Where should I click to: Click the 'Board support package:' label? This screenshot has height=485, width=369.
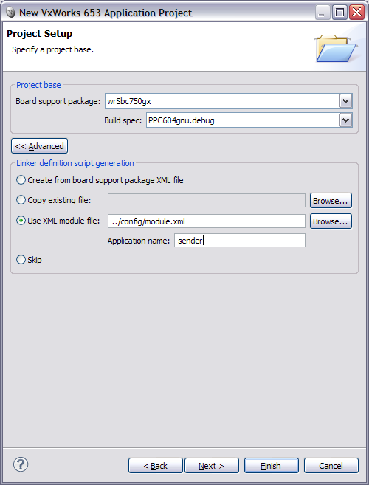pos(58,101)
